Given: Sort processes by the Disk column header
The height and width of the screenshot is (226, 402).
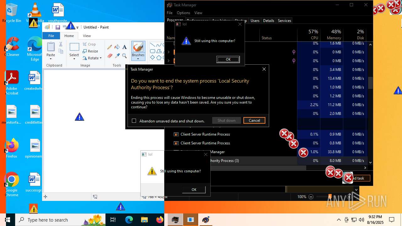Looking at the screenshot, I should (354, 35).
